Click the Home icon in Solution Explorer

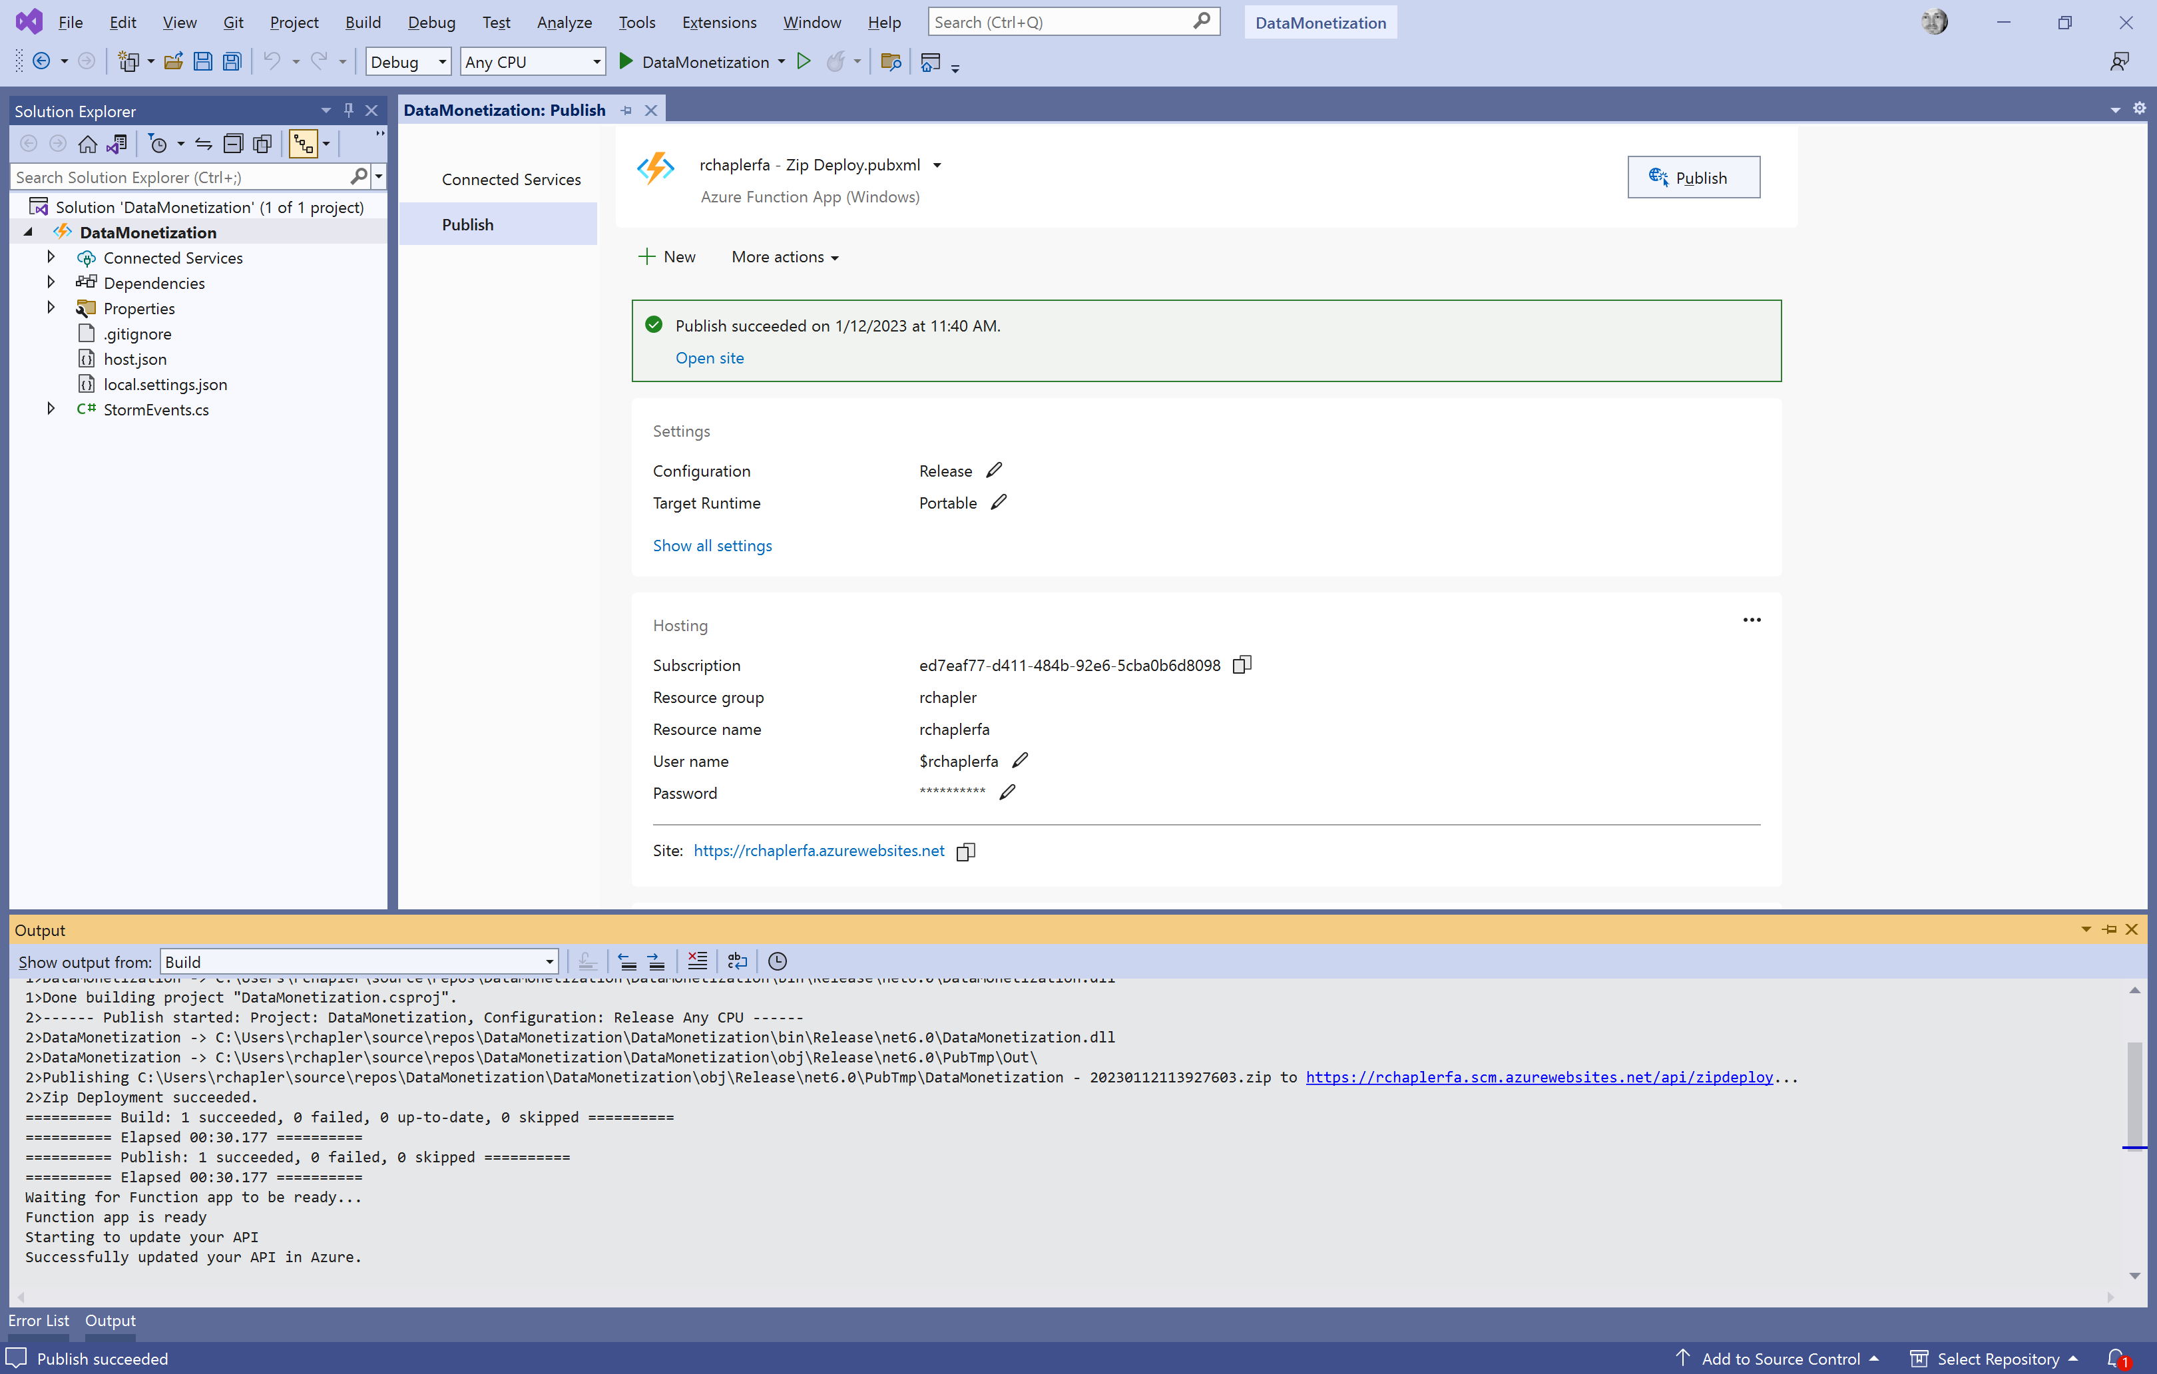(x=88, y=143)
